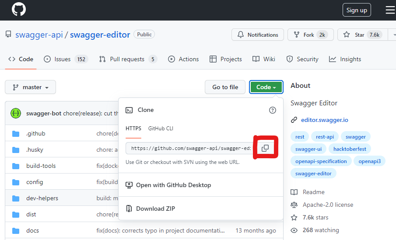Click the rest-api topic tag
The image size is (396, 240).
point(325,137)
